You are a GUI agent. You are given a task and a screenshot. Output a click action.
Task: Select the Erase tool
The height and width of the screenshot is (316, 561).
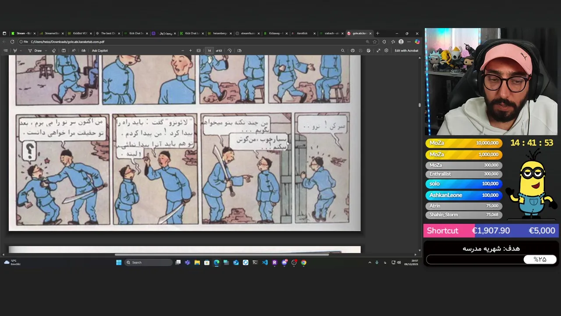(54, 50)
